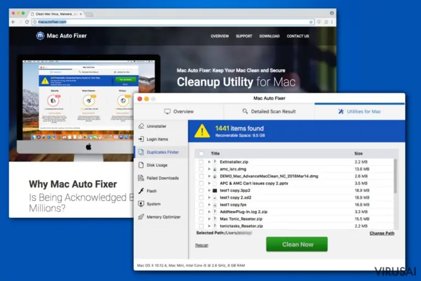The height and width of the screenshot is (281, 421).
Task: Expand the Mac Tonic_Resetor.zip row
Action: 209,219
